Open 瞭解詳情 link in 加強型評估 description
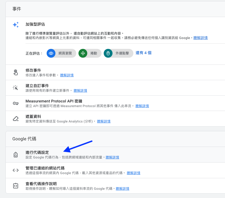Viewport: 225px width, 198px height. point(201,38)
